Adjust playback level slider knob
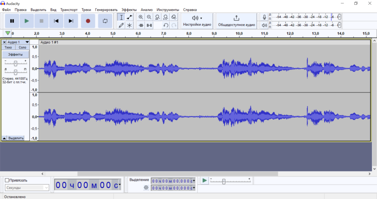377x199 pixels. pyautogui.click(x=339, y=25)
